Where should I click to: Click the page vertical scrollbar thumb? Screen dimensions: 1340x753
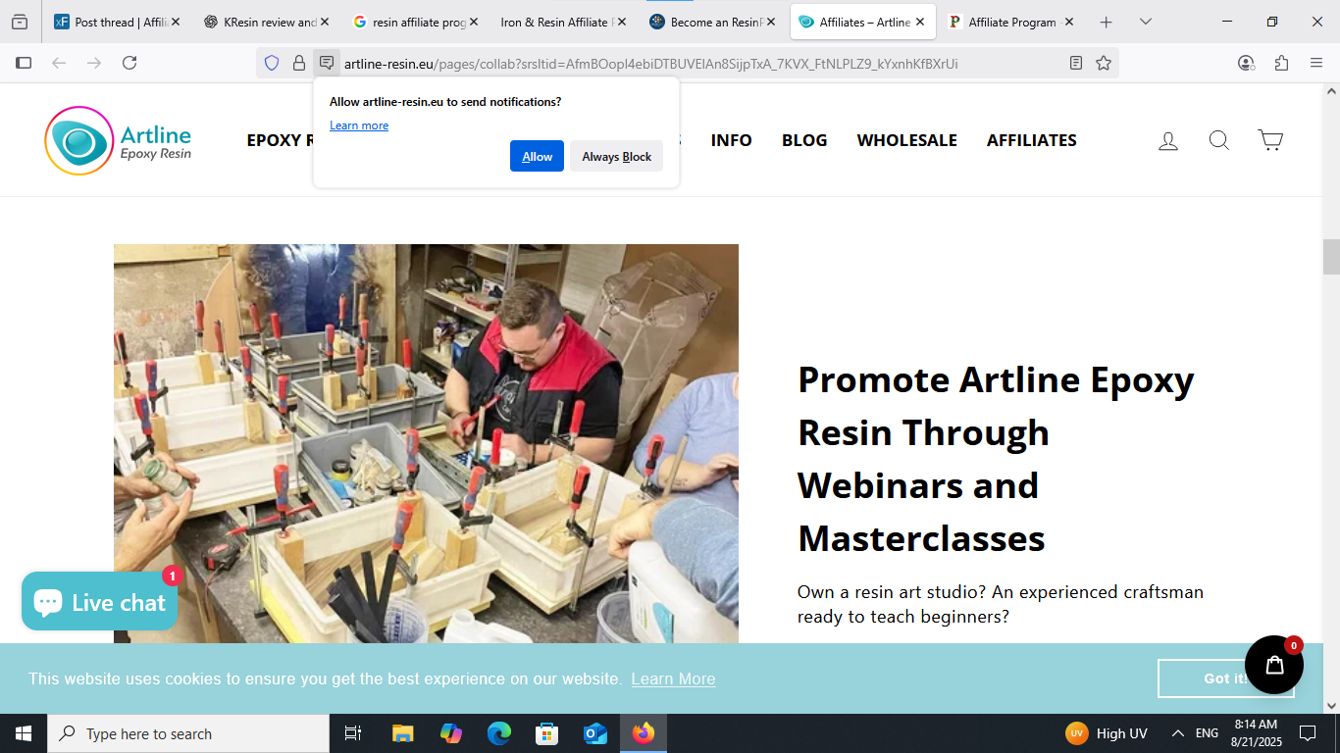[1331, 257]
